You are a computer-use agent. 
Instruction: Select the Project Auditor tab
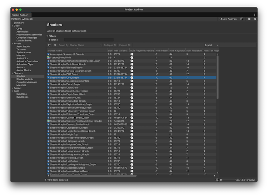(x=20, y=15)
